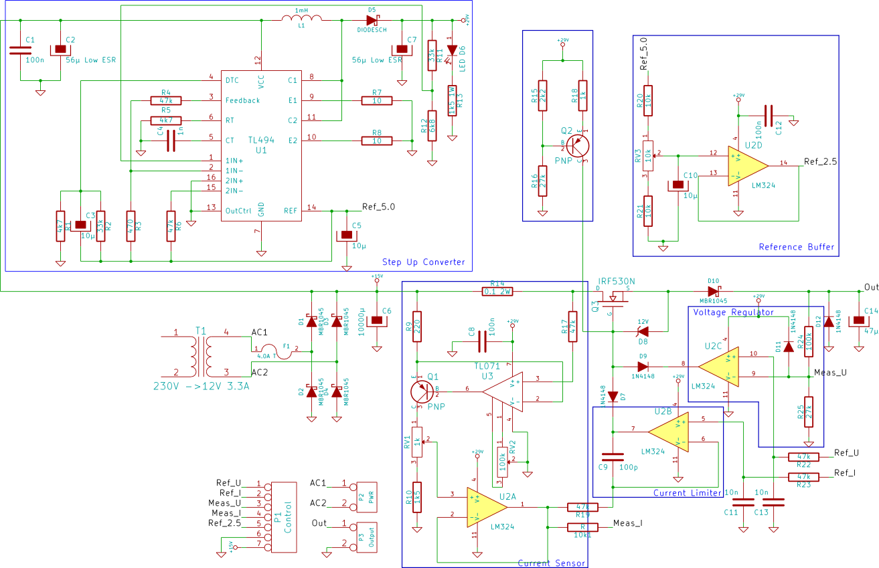This screenshot has height=568, width=879.
Task: Click the '230V ->12V 3.3A' transformer text
Action: click(202, 387)
